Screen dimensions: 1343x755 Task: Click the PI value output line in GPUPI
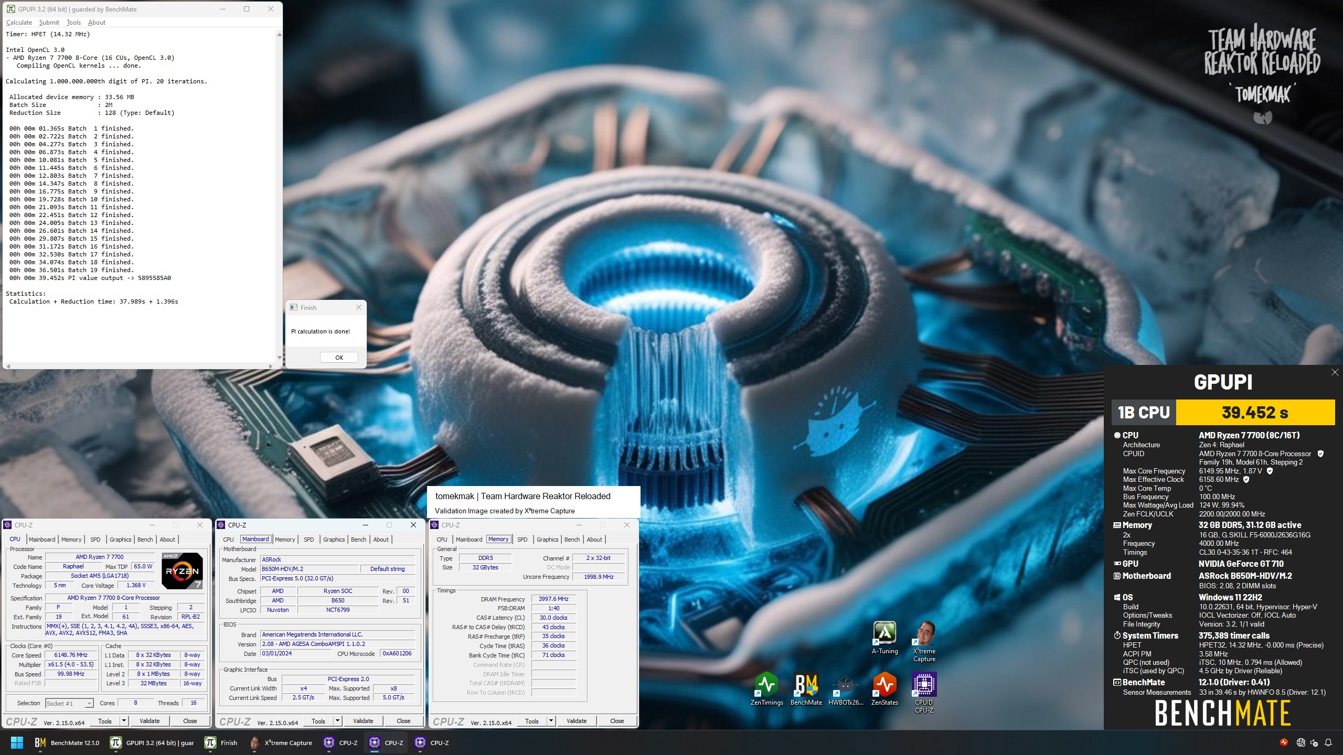click(x=90, y=278)
